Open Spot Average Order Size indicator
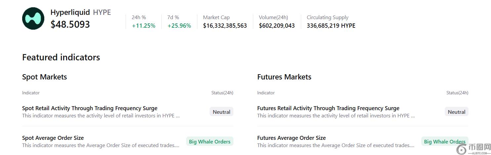The image size is (491, 155). click(53, 138)
